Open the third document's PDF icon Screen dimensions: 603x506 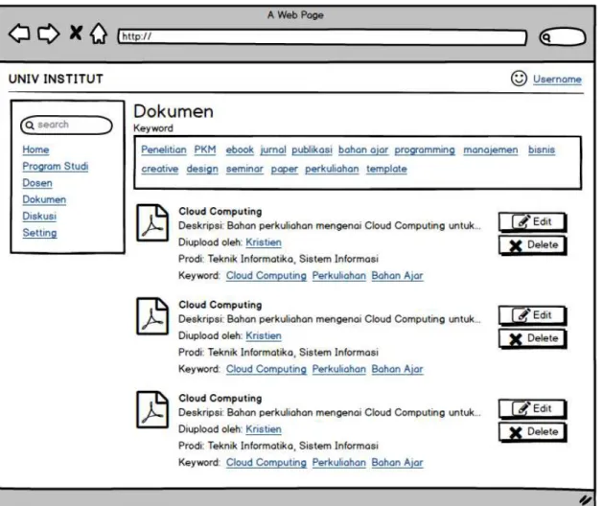pos(152,410)
